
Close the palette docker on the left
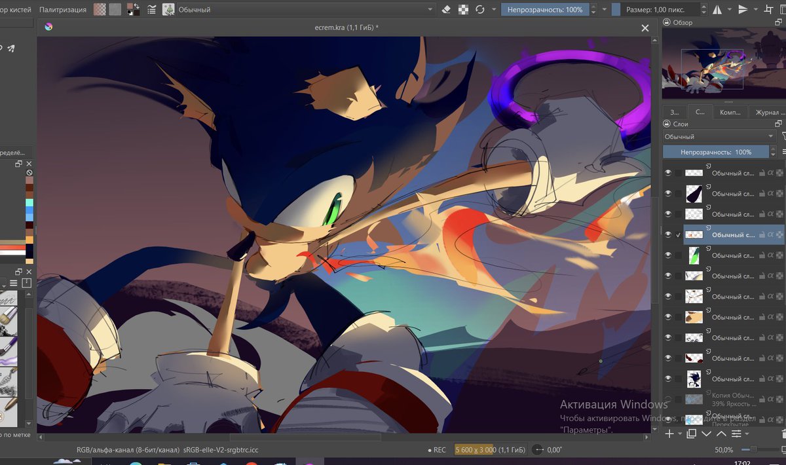coord(29,164)
